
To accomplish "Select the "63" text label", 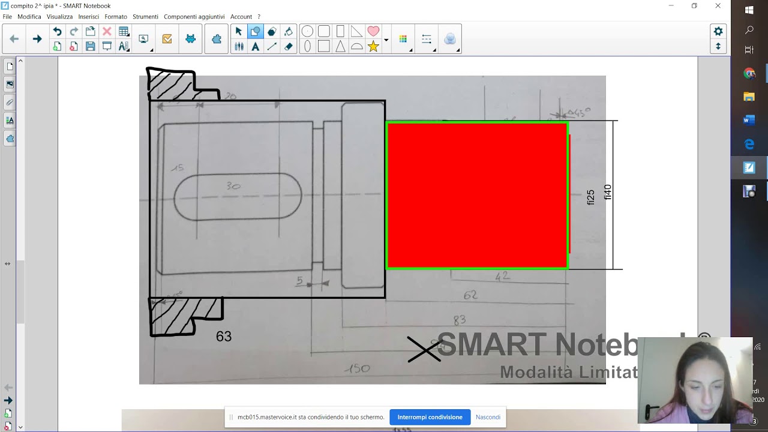I will pos(224,337).
